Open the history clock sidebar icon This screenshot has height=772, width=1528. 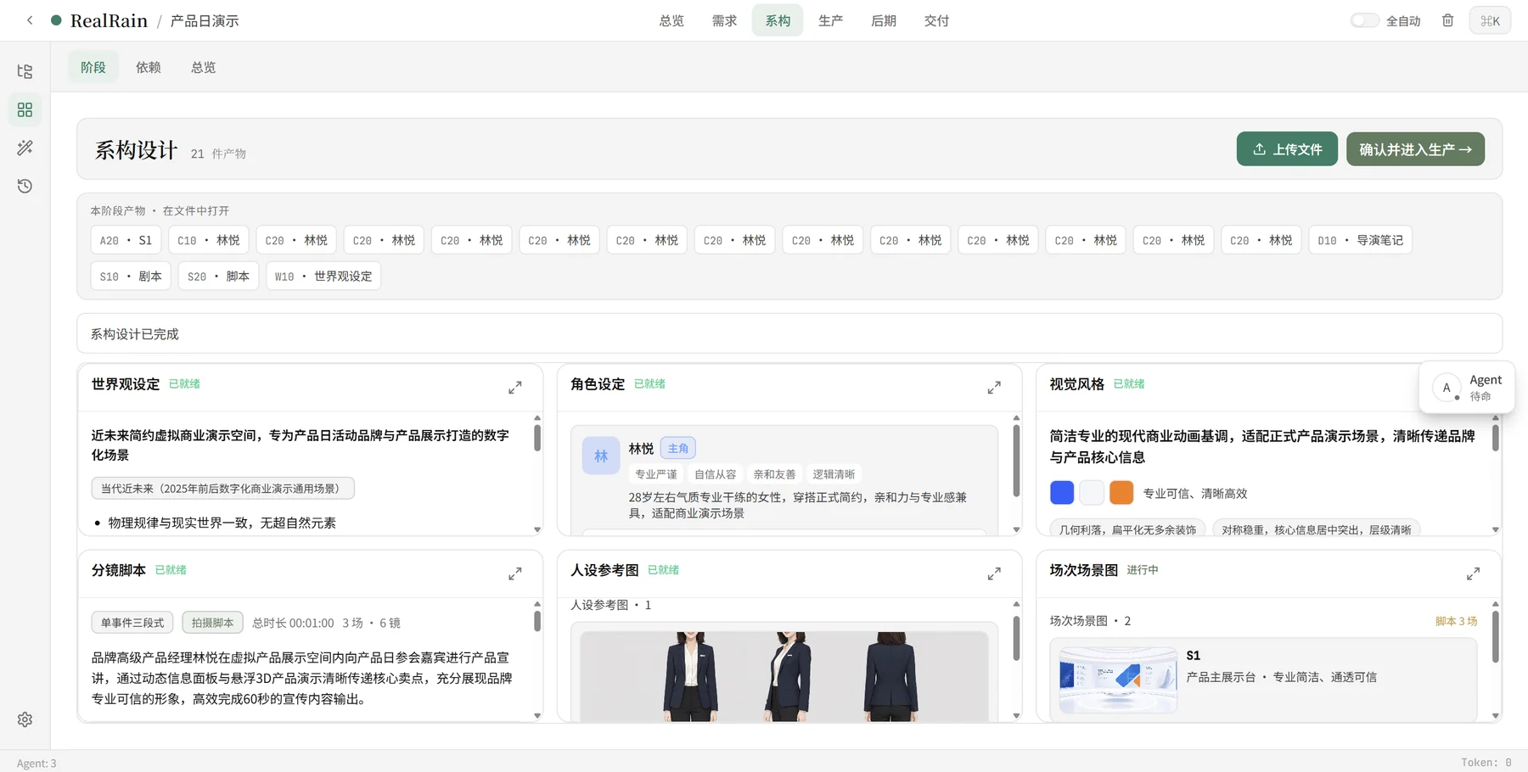[x=25, y=186]
